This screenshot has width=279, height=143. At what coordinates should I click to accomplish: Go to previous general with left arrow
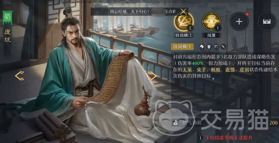[19, 76]
